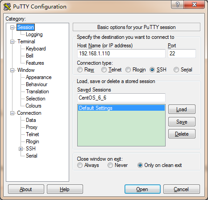Open the Appearance settings category
This screenshot has height=200, width=208.
[x=38, y=77]
